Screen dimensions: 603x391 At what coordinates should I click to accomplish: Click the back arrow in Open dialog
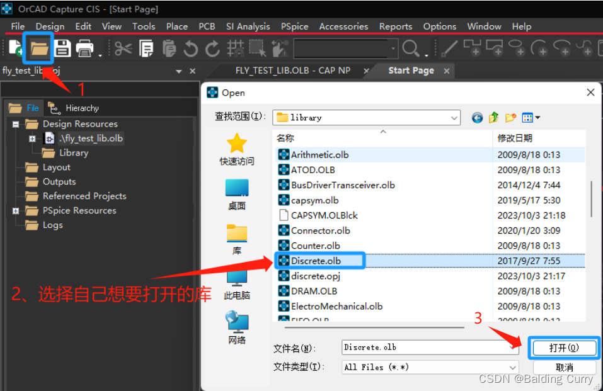click(477, 118)
